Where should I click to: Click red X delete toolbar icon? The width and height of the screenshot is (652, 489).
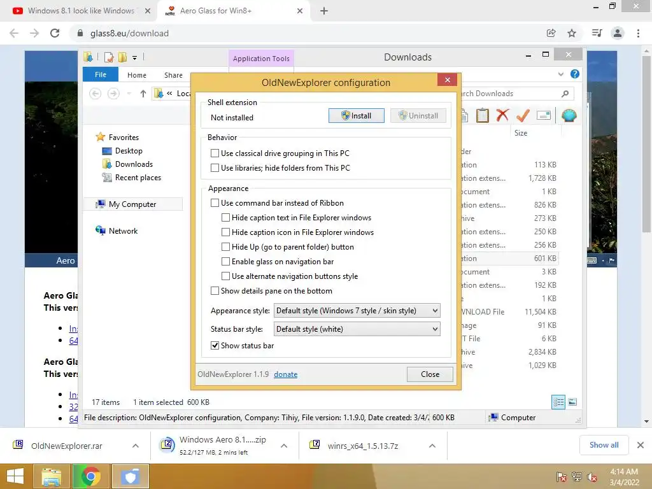[502, 115]
